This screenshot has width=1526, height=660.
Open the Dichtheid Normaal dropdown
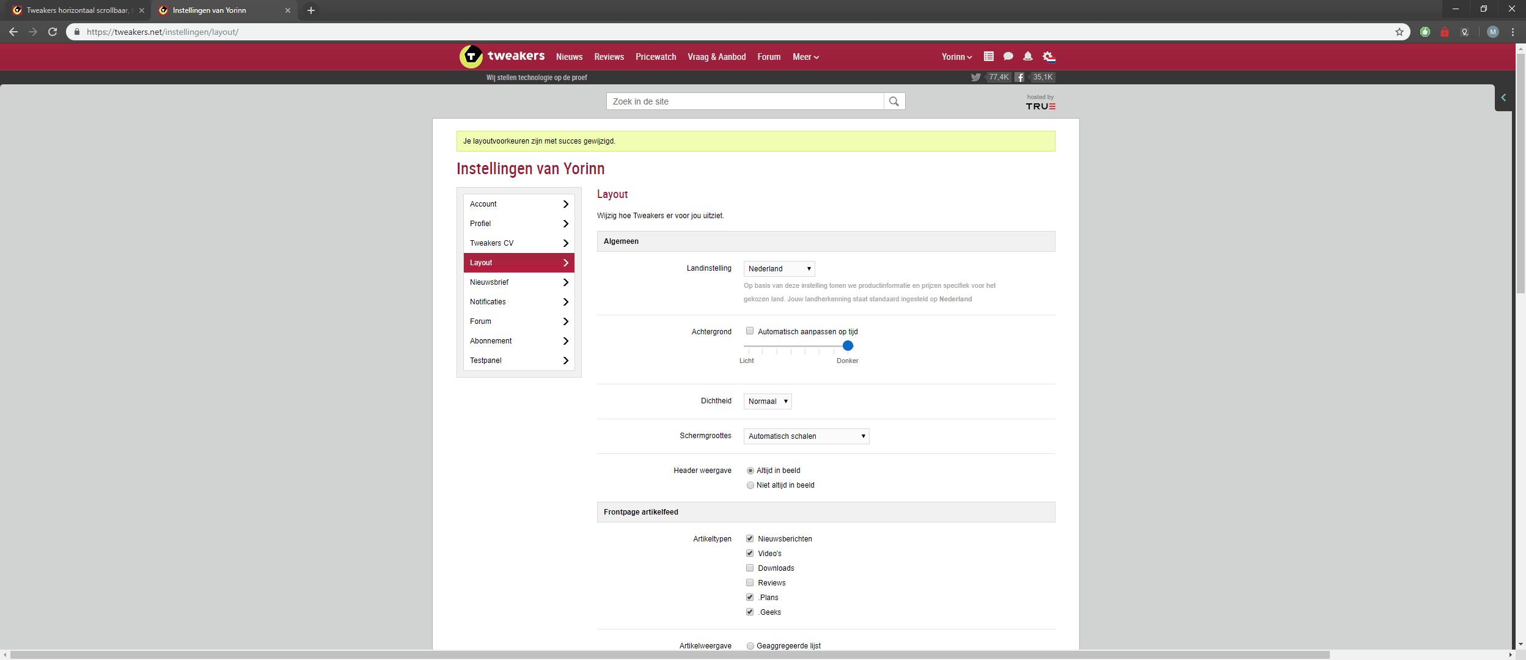767,402
